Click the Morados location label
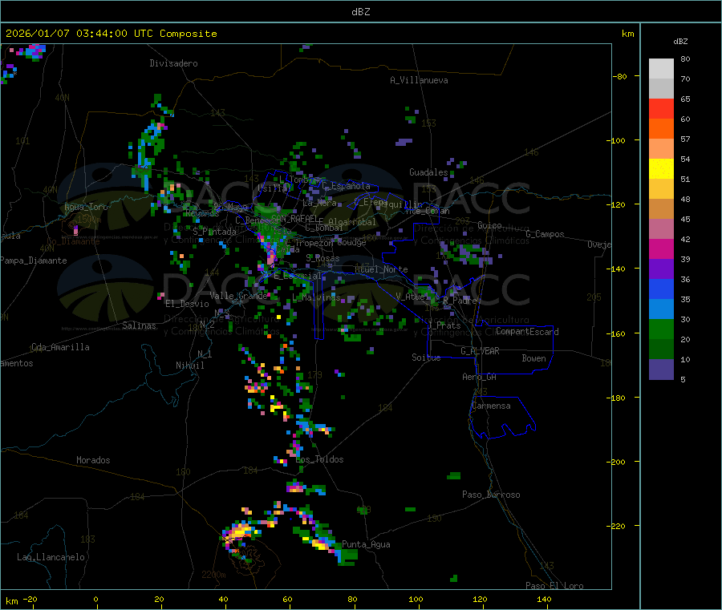The width and height of the screenshot is (722, 610). point(93,460)
